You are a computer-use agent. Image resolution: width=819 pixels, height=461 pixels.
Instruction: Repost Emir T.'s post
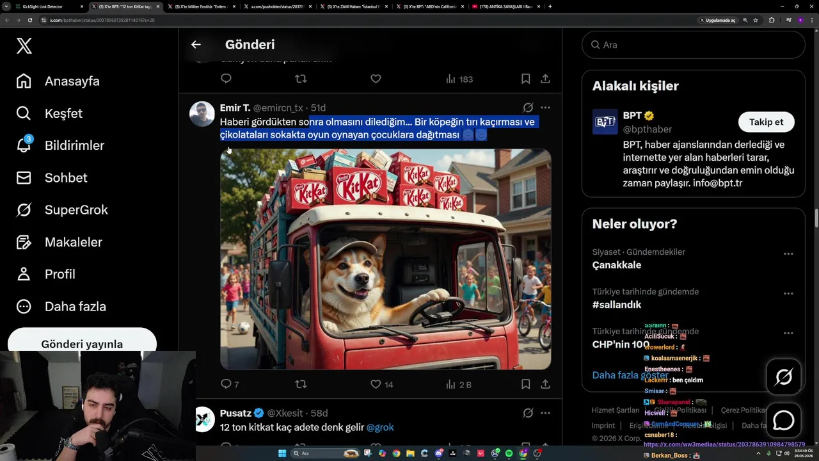tap(301, 384)
